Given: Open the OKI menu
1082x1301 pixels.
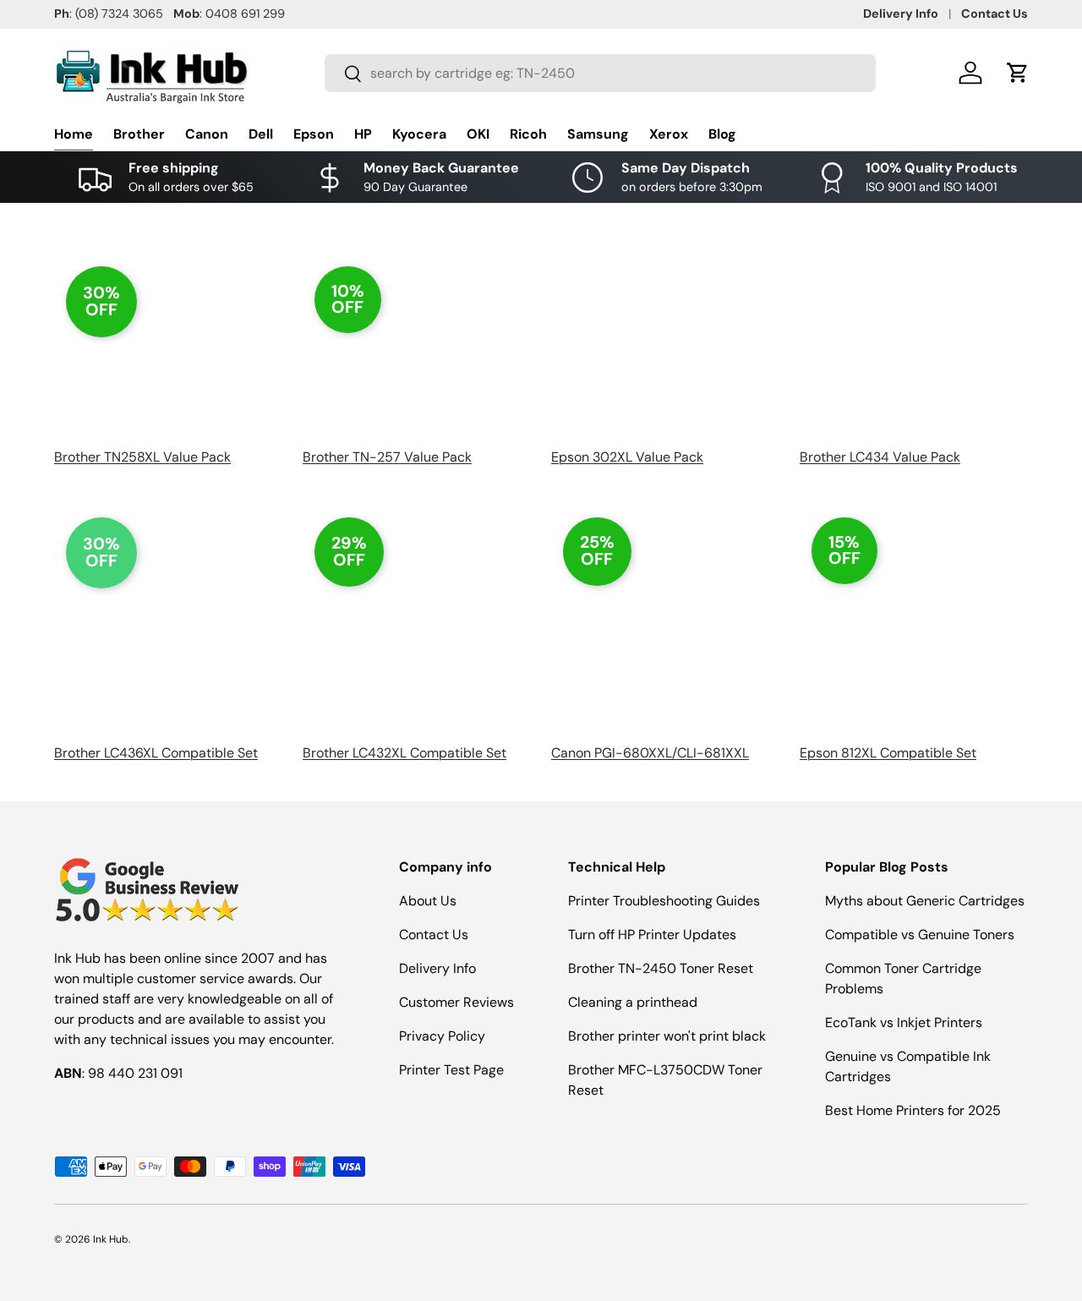Looking at the screenshot, I should click(x=478, y=134).
